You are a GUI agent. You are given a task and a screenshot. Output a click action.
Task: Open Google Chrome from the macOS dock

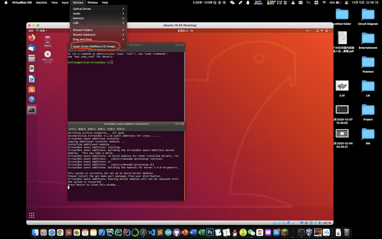[60, 232]
